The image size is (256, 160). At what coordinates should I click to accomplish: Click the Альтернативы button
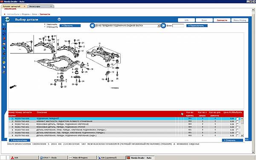20,140
